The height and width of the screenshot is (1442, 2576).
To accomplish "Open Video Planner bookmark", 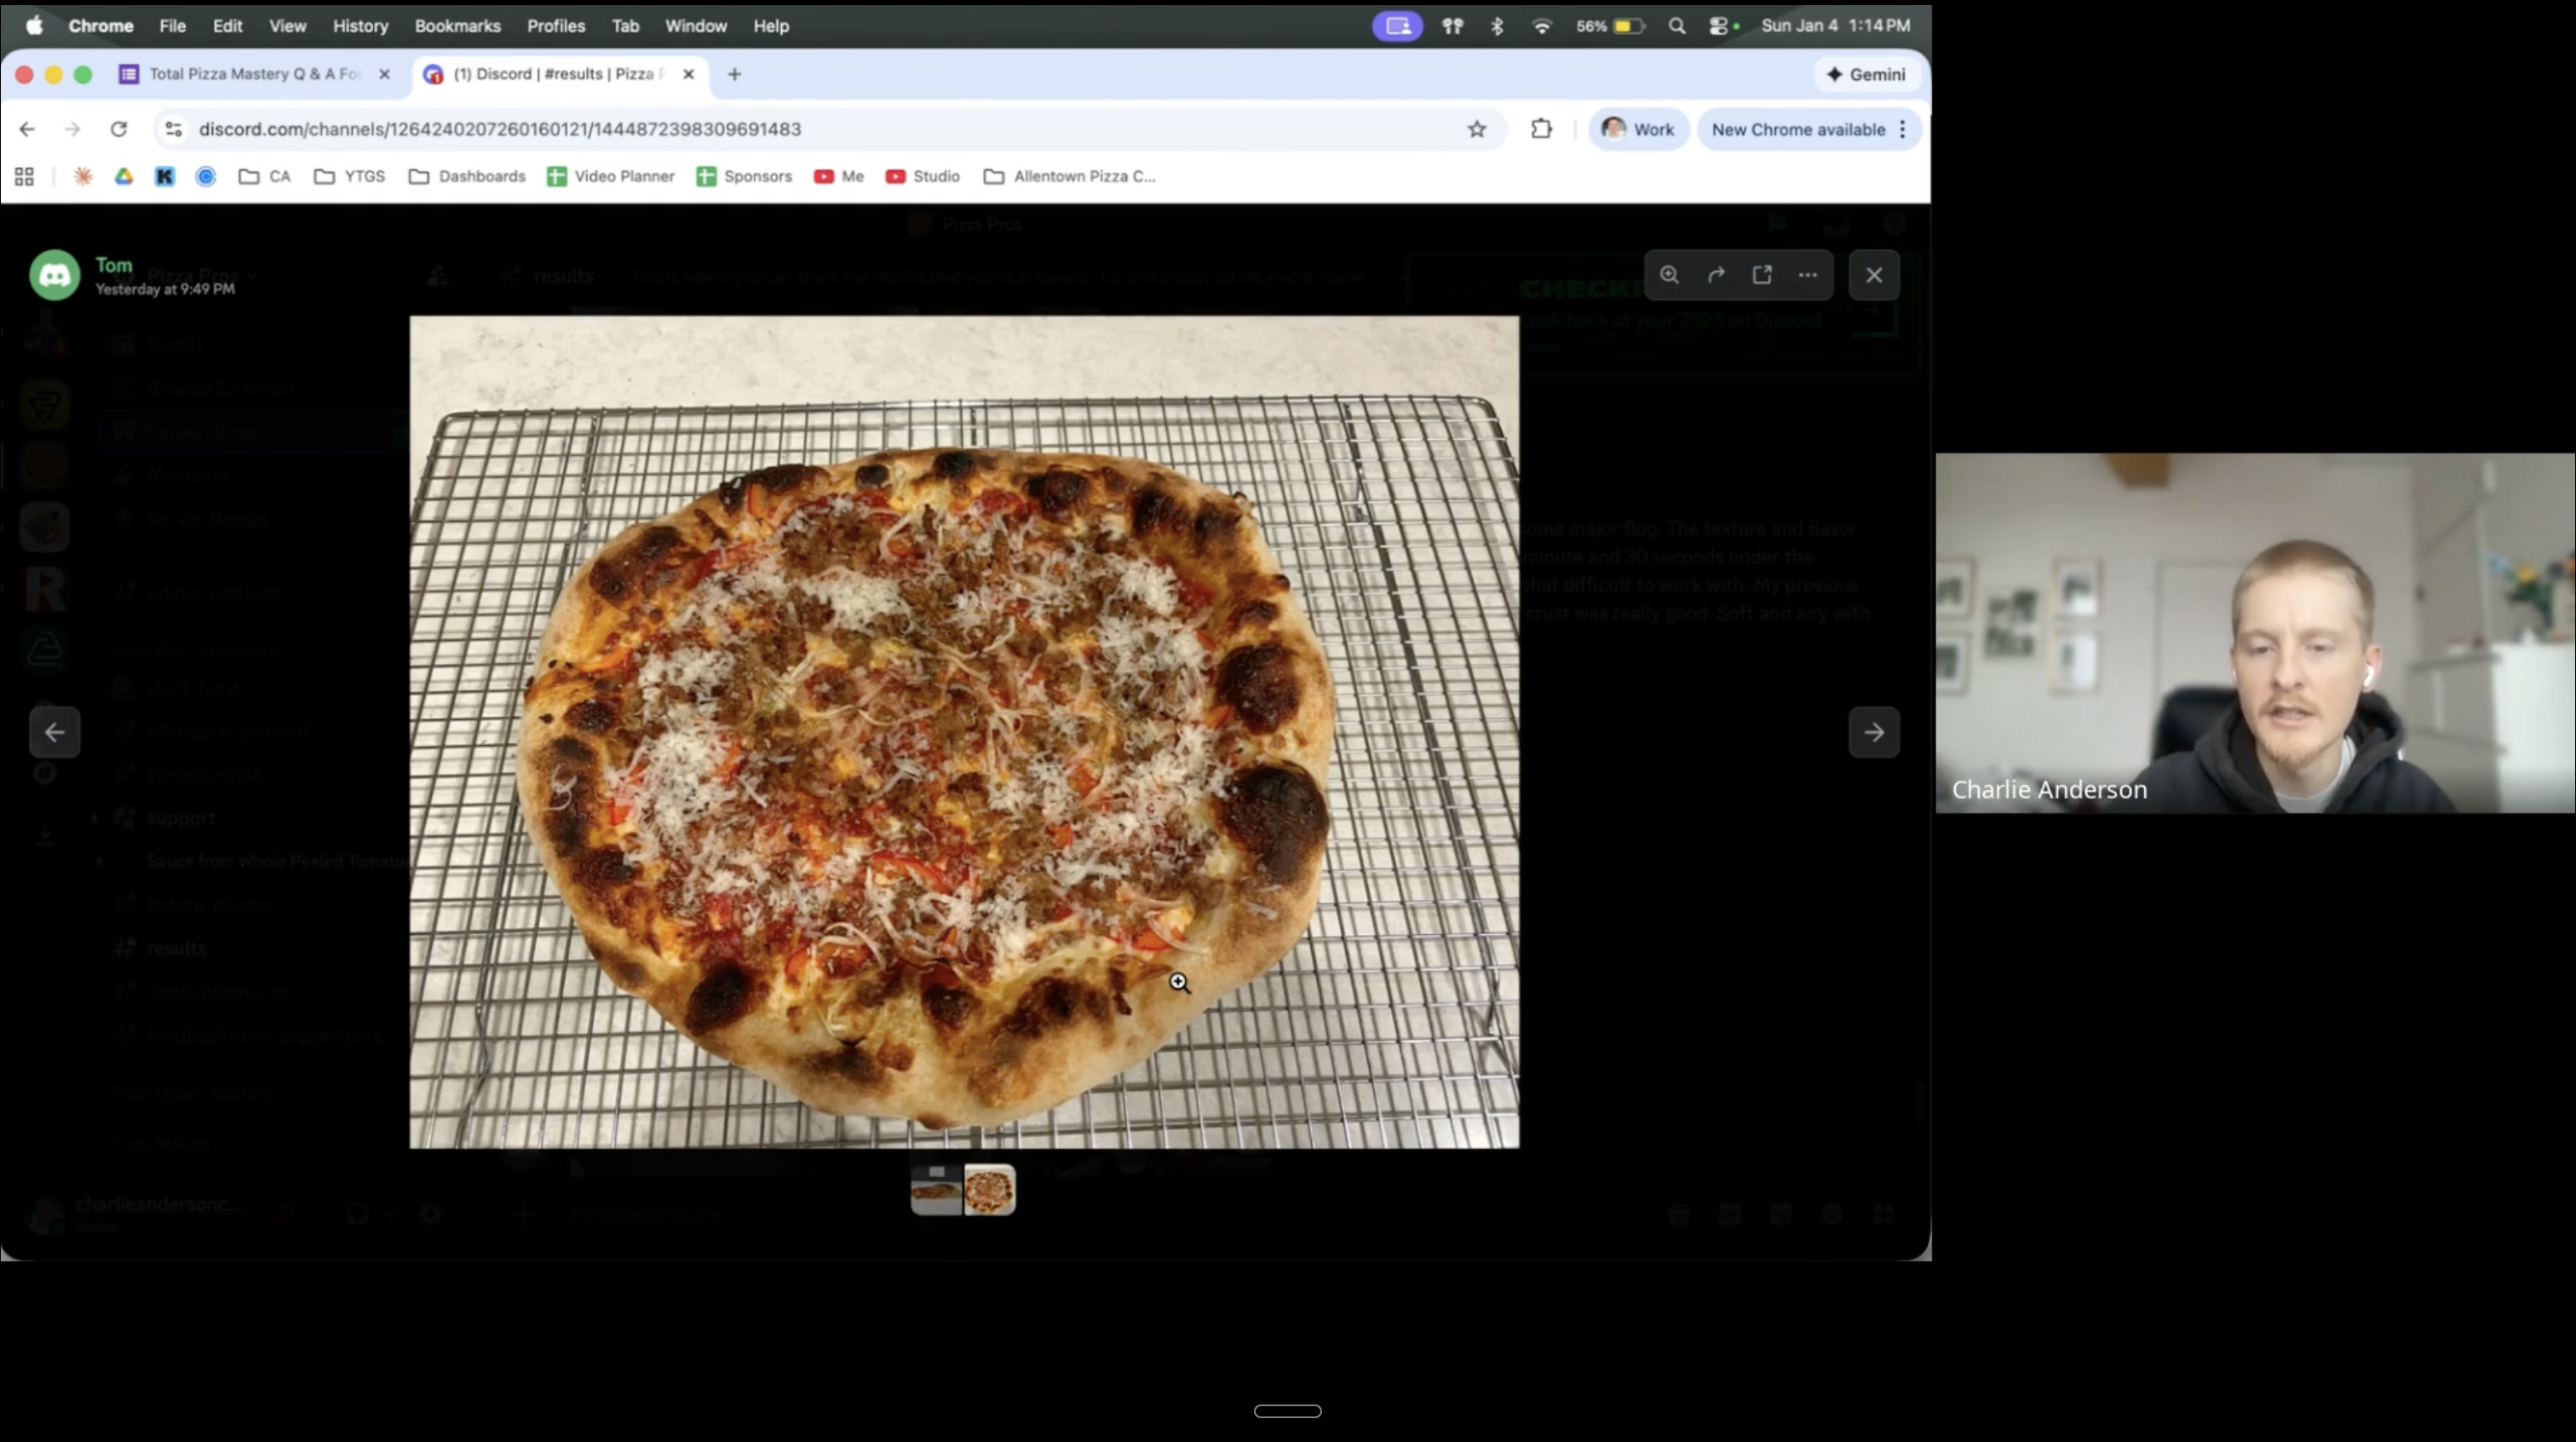I will coord(611,176).
